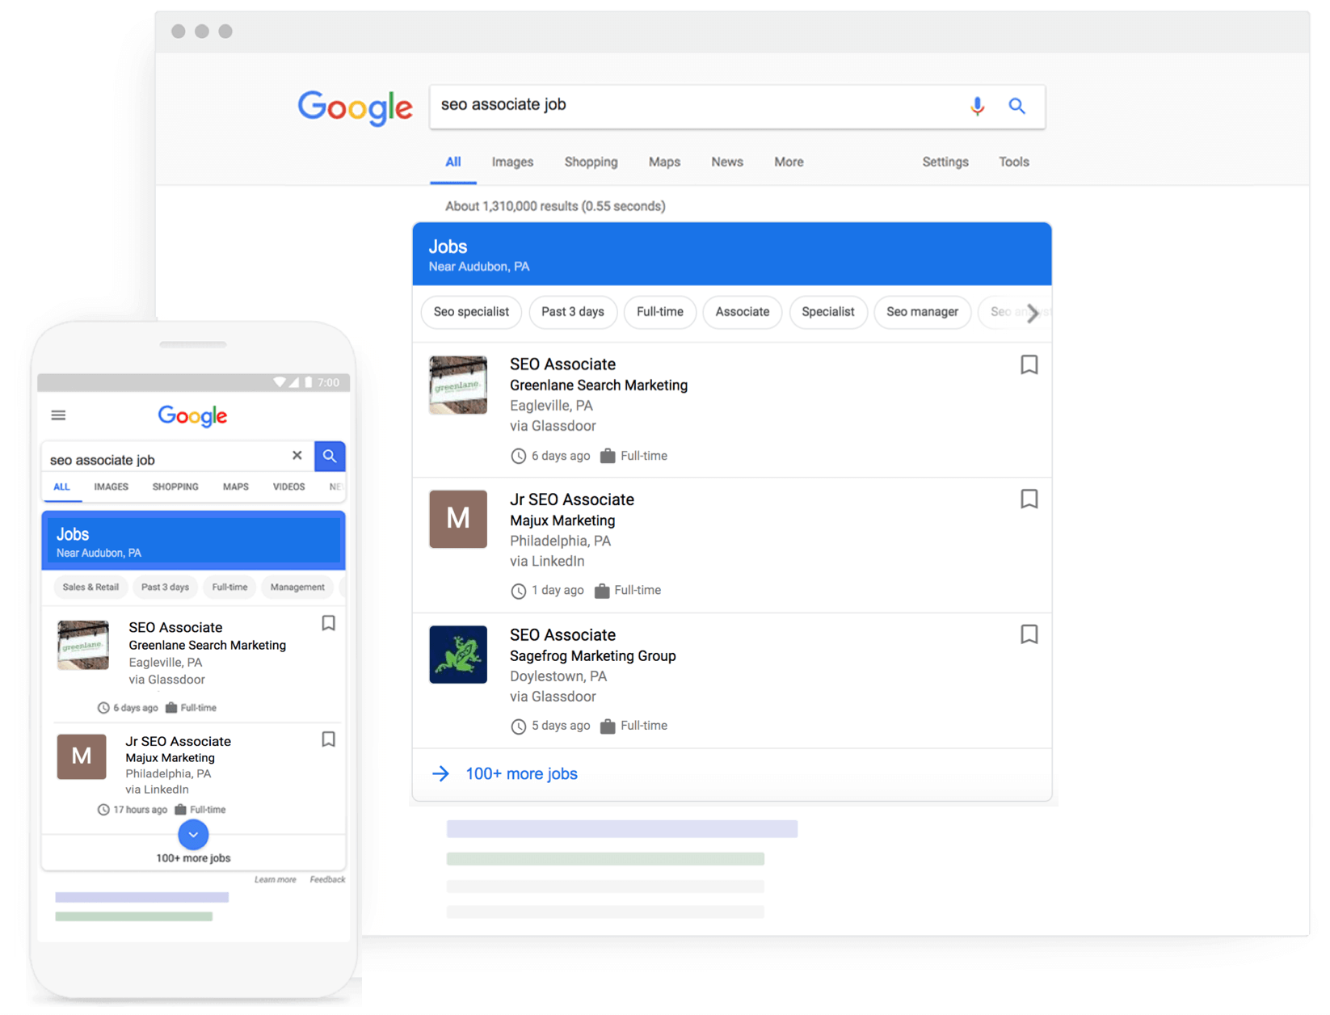Tap the mobile blue search button

(x=330, y=456)
